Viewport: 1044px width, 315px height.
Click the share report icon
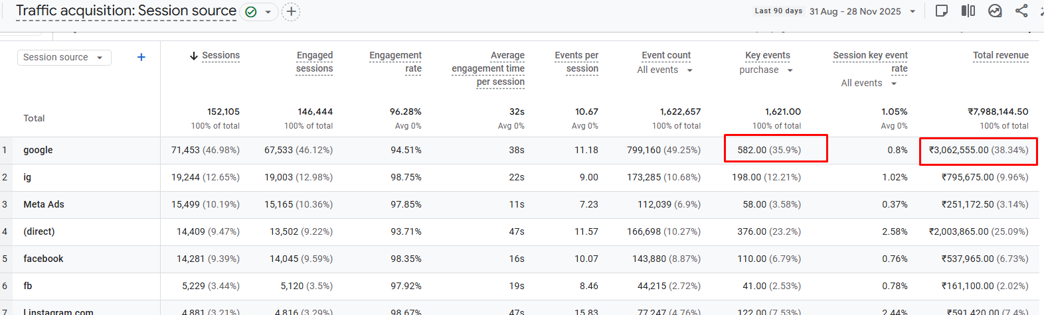[x=1021, y=11]
